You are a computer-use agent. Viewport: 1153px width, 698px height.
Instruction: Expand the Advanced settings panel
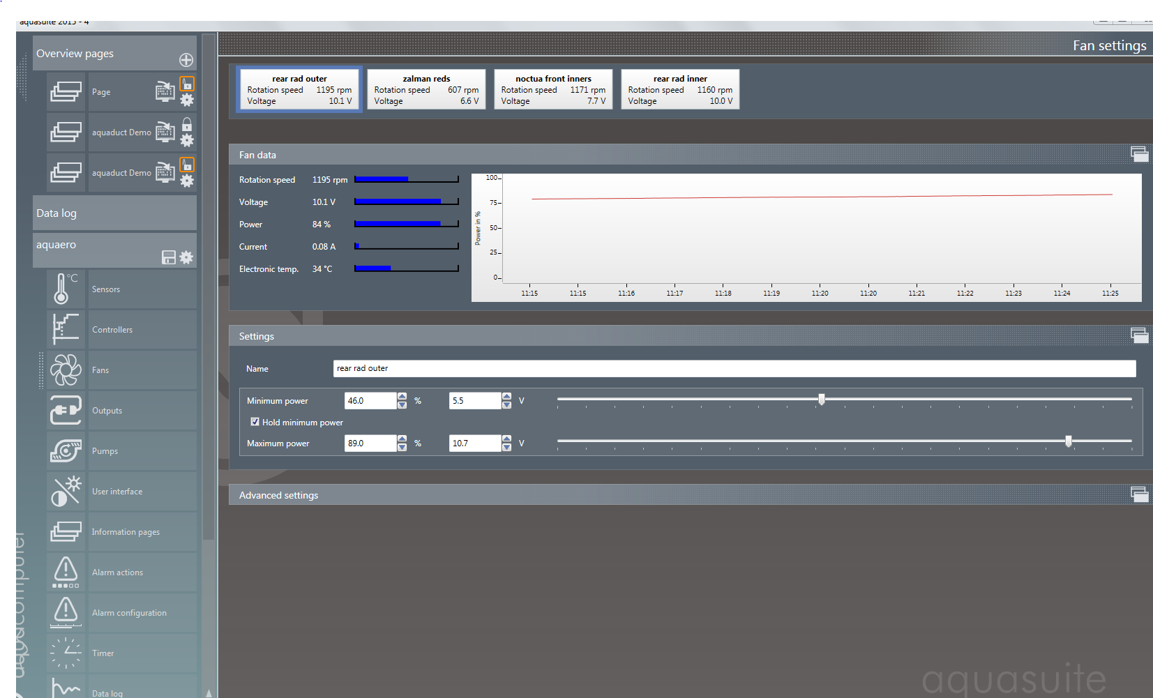click(1139, 494)
